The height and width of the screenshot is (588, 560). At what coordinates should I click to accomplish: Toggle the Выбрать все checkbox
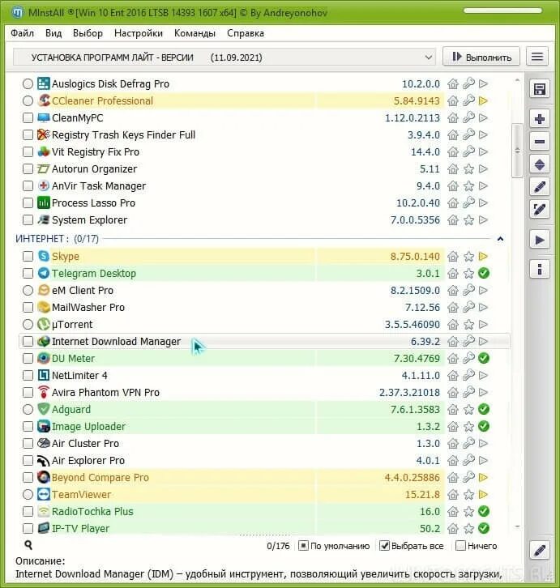point(384,546)
